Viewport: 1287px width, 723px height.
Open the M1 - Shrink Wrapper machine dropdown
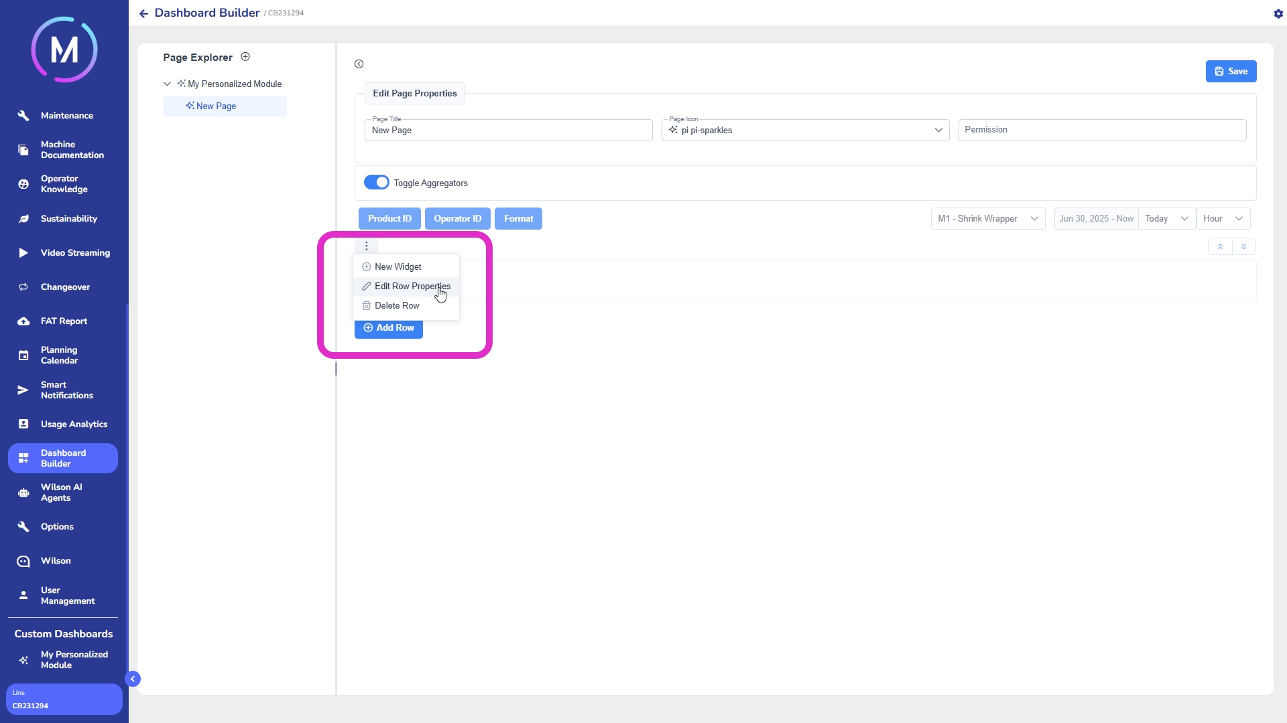[x=987, y=218]
